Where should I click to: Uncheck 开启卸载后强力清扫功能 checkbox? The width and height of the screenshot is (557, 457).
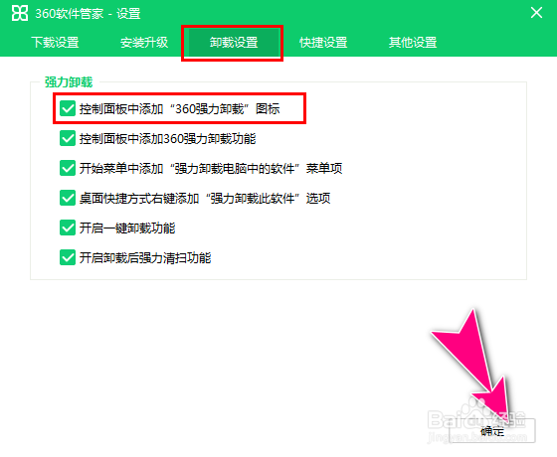68,257
